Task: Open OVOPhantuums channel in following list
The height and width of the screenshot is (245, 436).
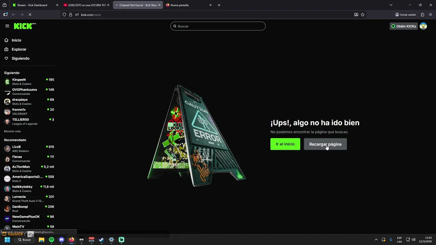Action: pos(29,92)
